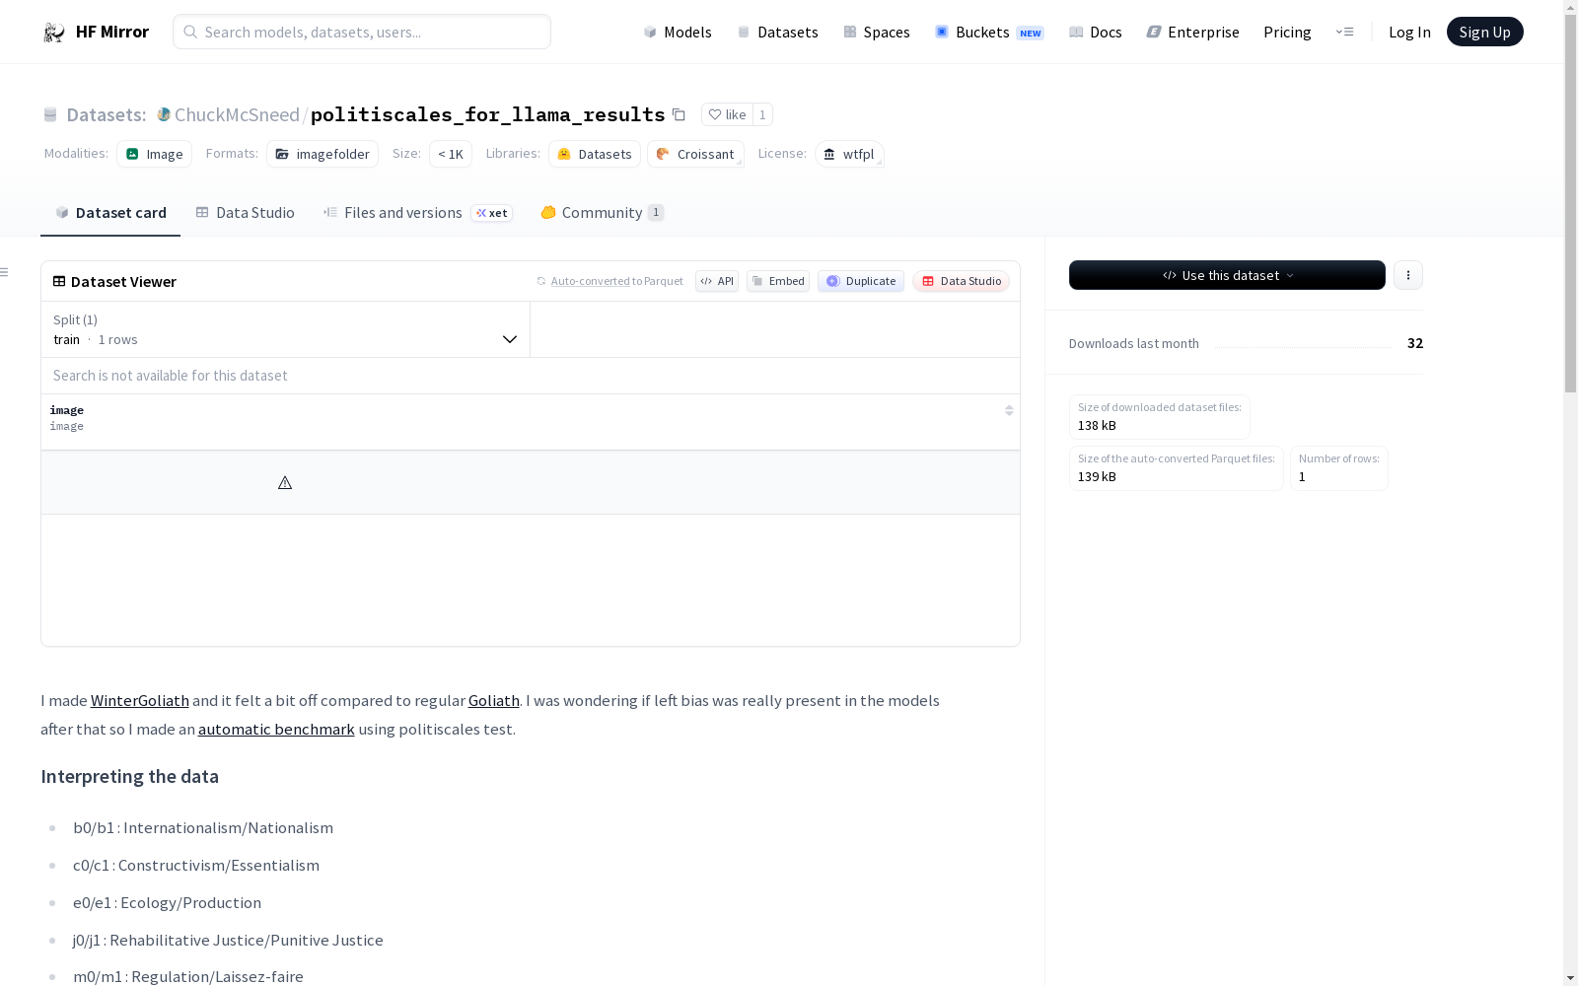Click the Croissant library tag
This screenshot has width=1578, height=986.
[695, 154]
